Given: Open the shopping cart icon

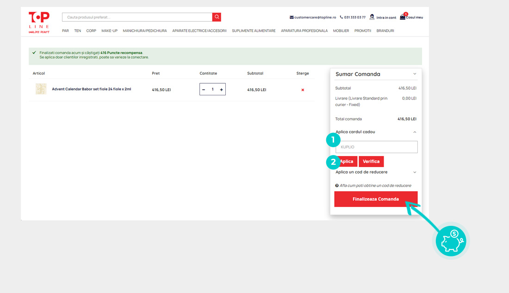Looking at the screenshot, I should 403,17.
